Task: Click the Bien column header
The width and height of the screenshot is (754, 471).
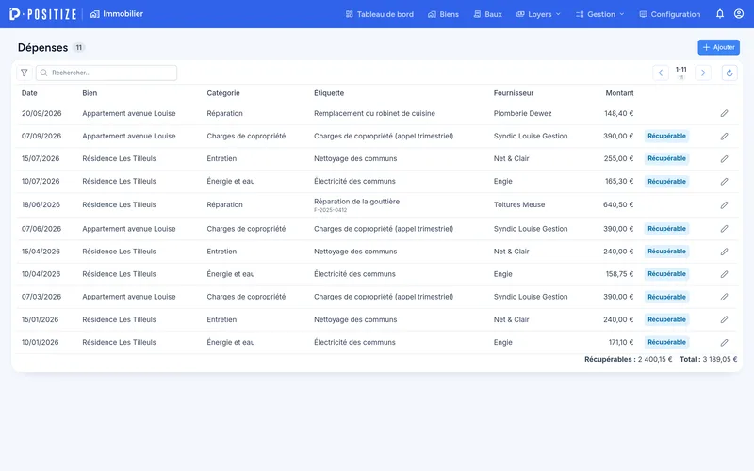Action: 90,93
